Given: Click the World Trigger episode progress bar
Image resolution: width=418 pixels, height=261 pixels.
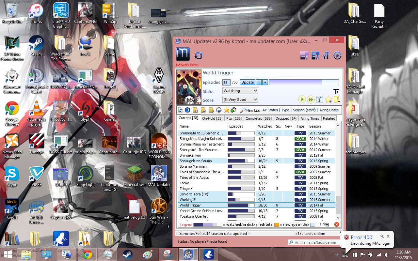Looking at the screenshot, I should click(x=304, y=82).
